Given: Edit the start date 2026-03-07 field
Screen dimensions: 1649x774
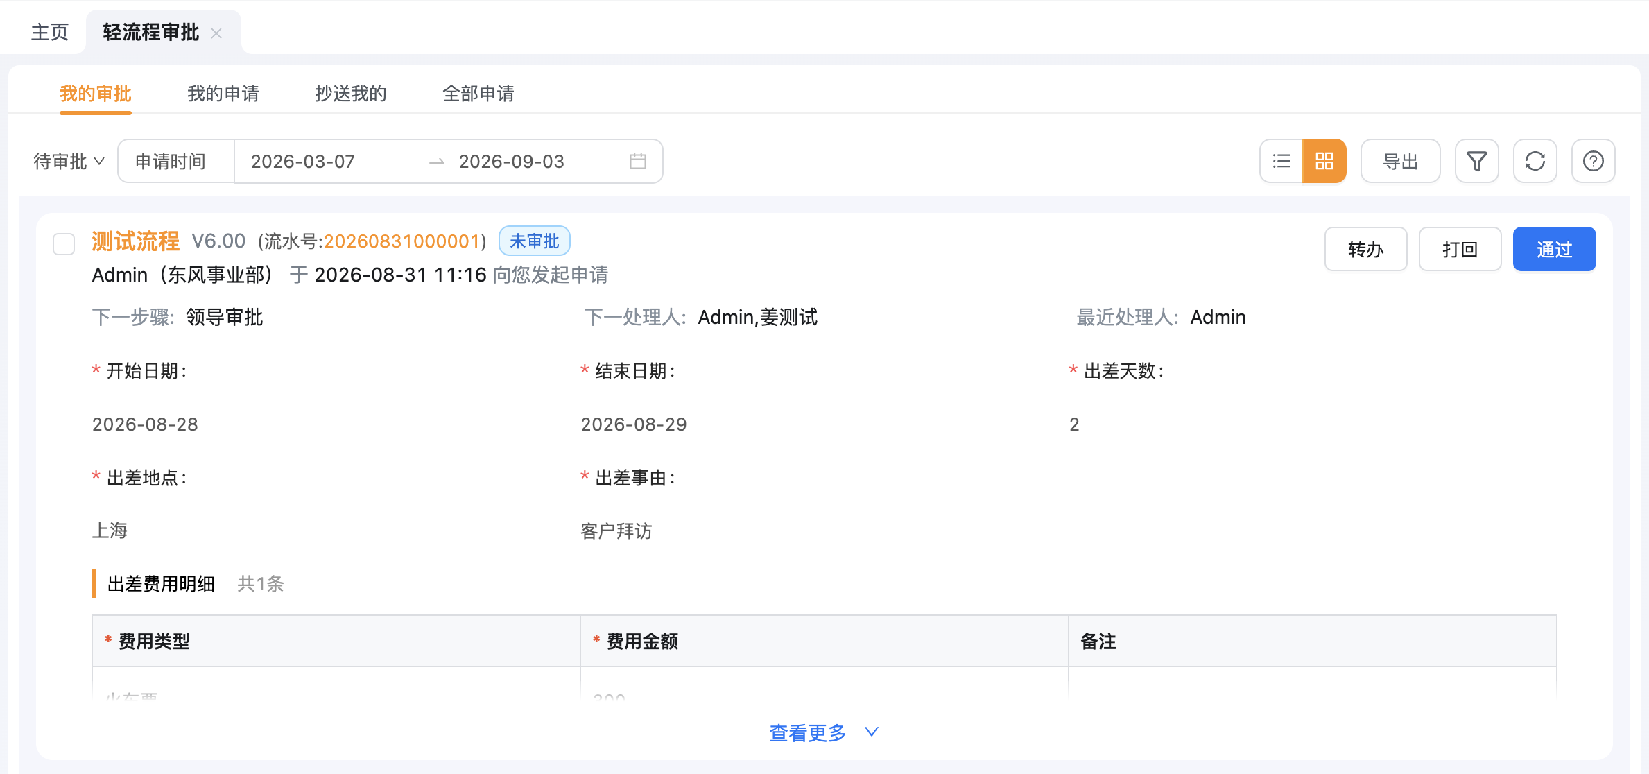Looking at the screenshot, I should point(303,162).
